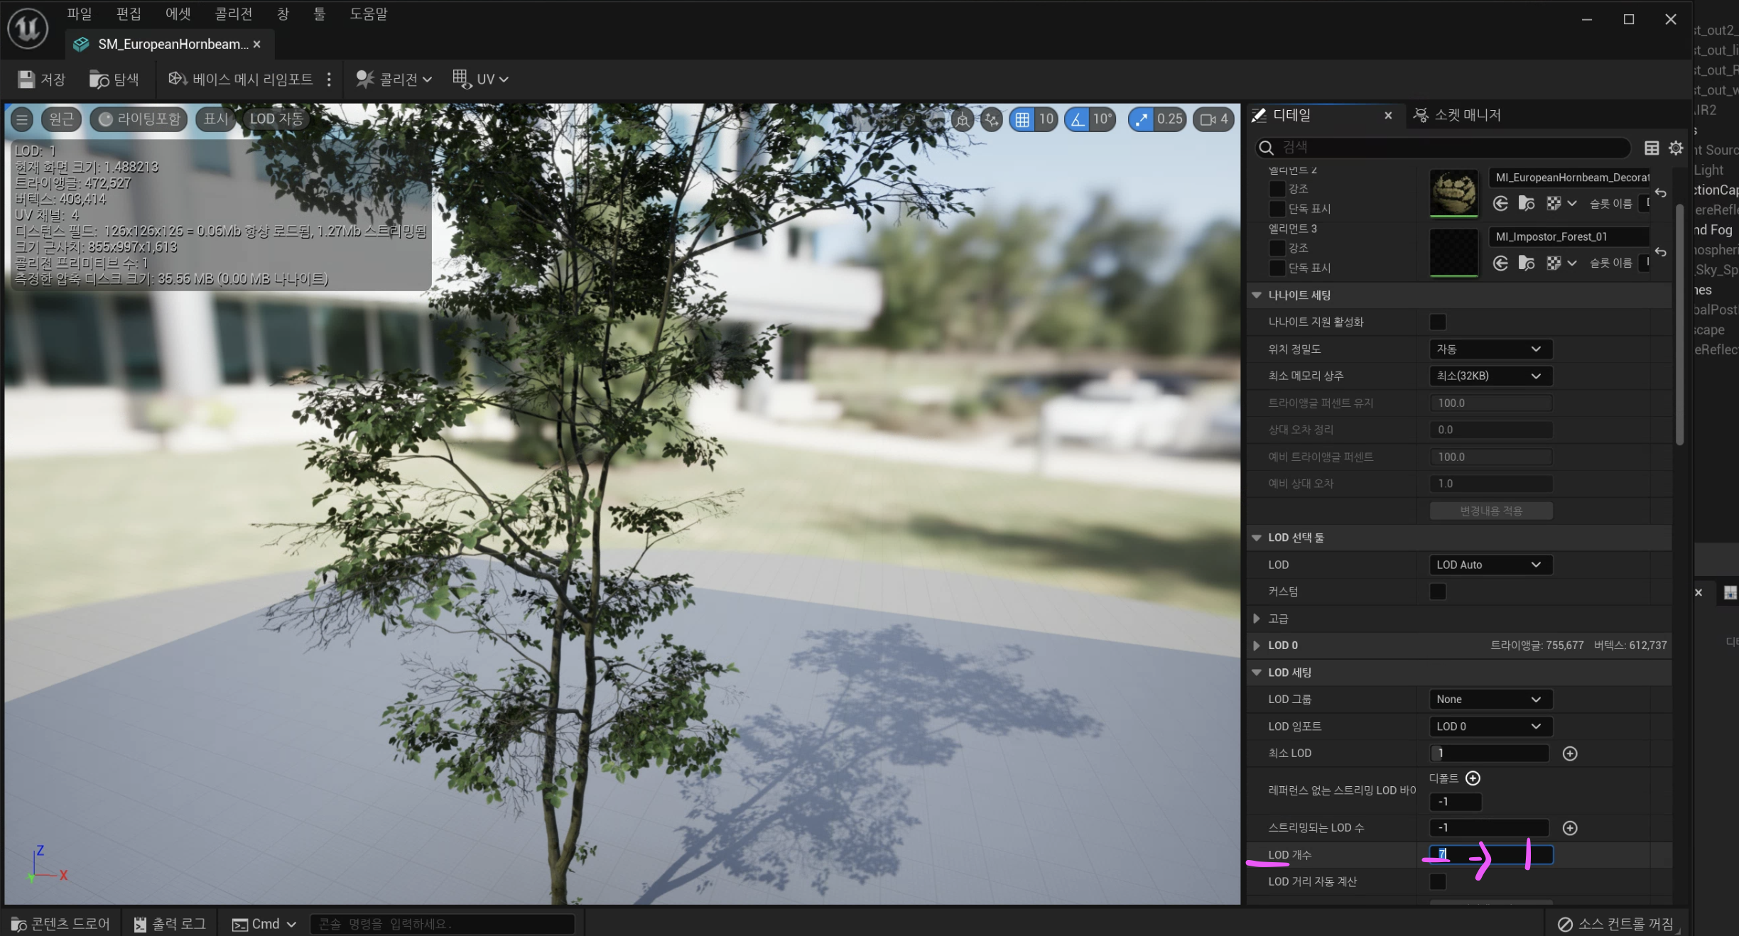The height and width of the screenshot is (936, 1739).
Task: Open the LOD Auto selection dropdown
Action: click(x=1490, y=565)
